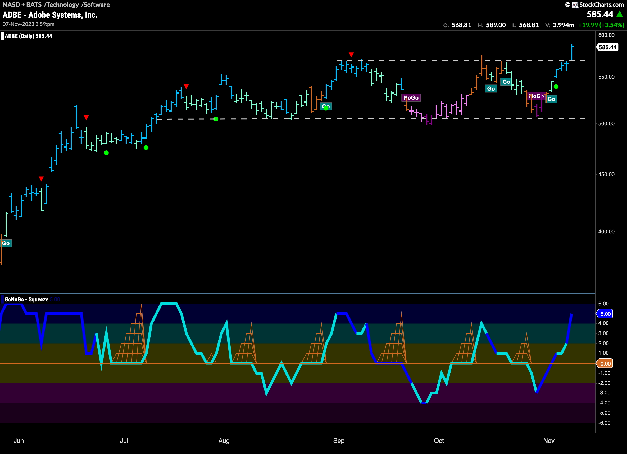Click the open value 568.81
The height and width of the screenshot is (454, 627).
point(461,25)
